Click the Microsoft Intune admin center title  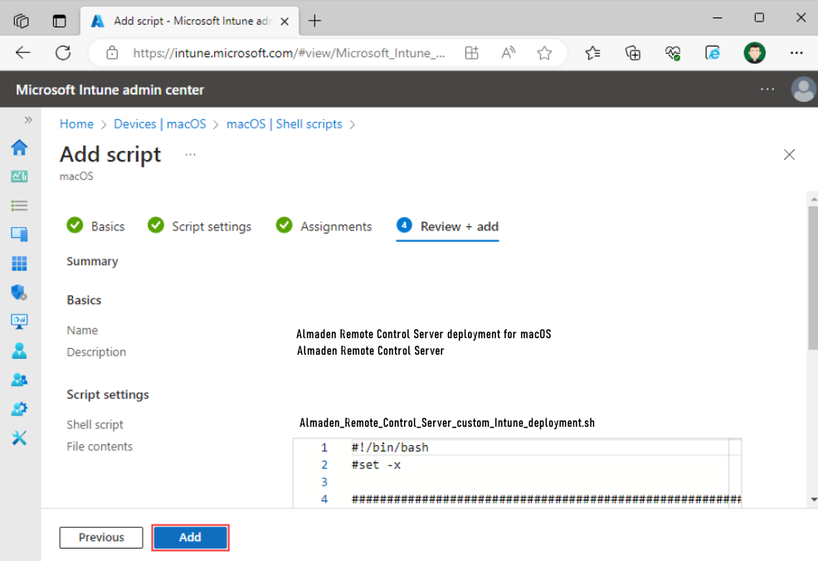click(110, 89)
